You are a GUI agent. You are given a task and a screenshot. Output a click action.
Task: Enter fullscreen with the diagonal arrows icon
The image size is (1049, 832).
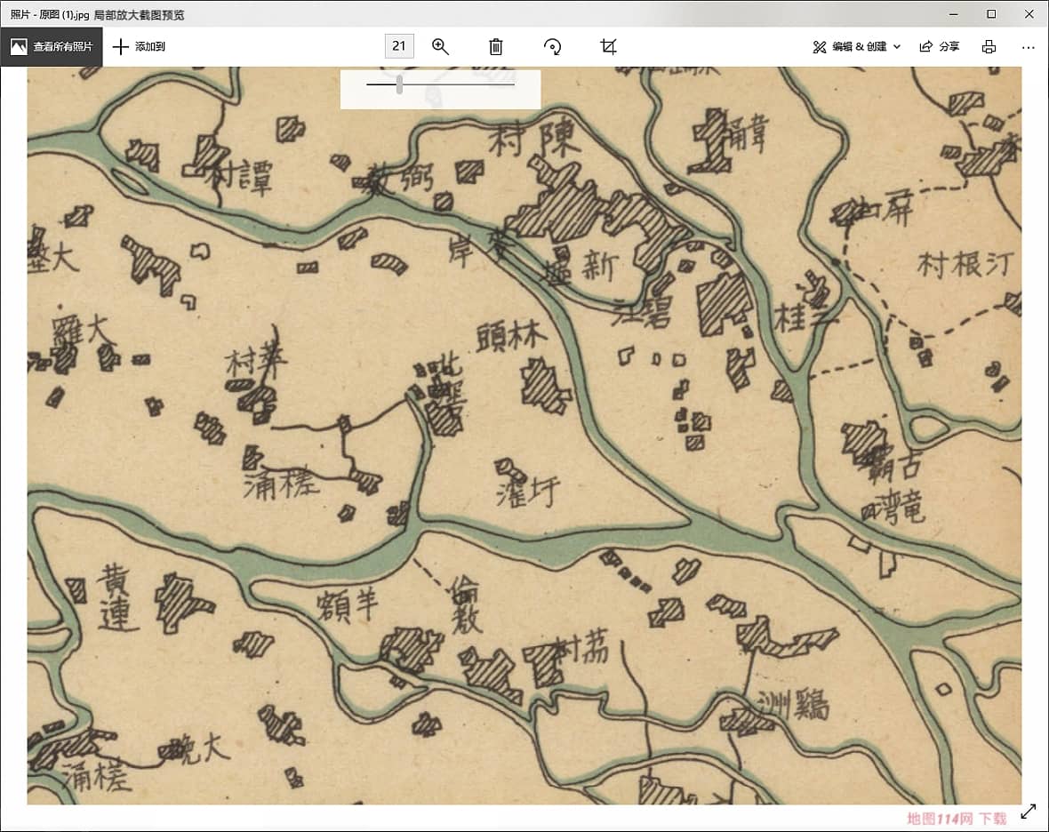pyautogui.click(x=1029, y=811)
